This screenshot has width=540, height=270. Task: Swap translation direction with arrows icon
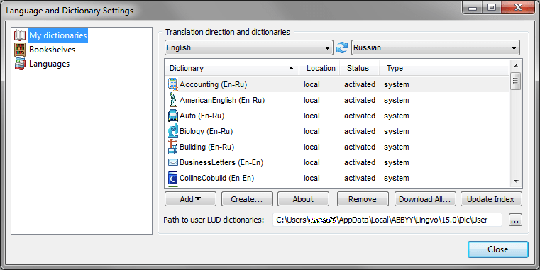(x=342, y=47)
